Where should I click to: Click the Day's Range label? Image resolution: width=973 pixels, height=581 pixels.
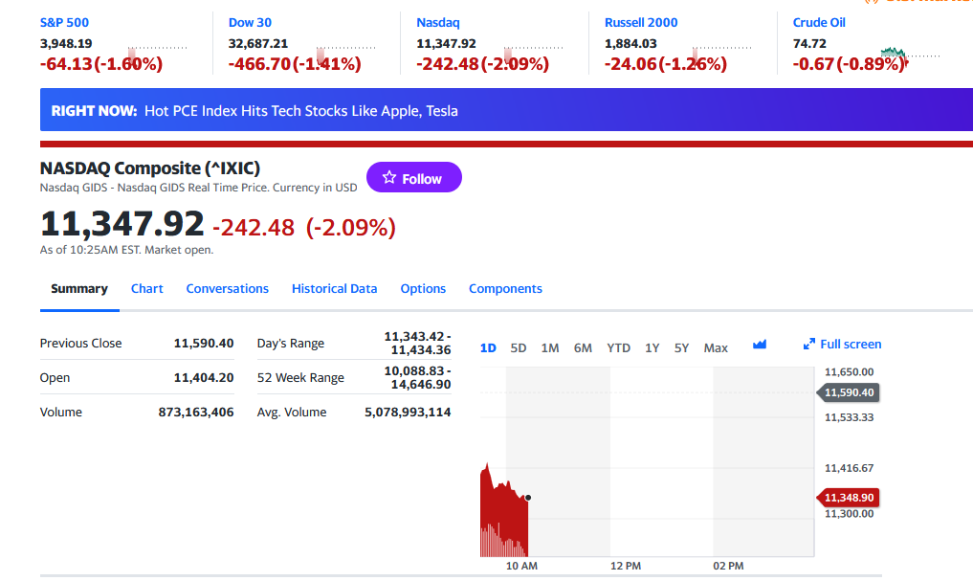point(291,344)
